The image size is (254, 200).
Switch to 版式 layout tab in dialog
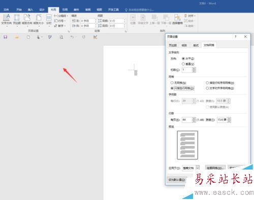tap(196, 45)
